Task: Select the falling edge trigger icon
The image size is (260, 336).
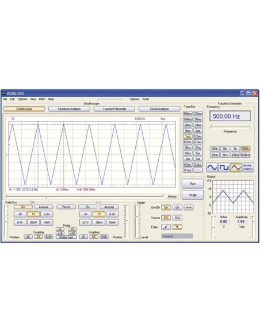Action: 177,227
